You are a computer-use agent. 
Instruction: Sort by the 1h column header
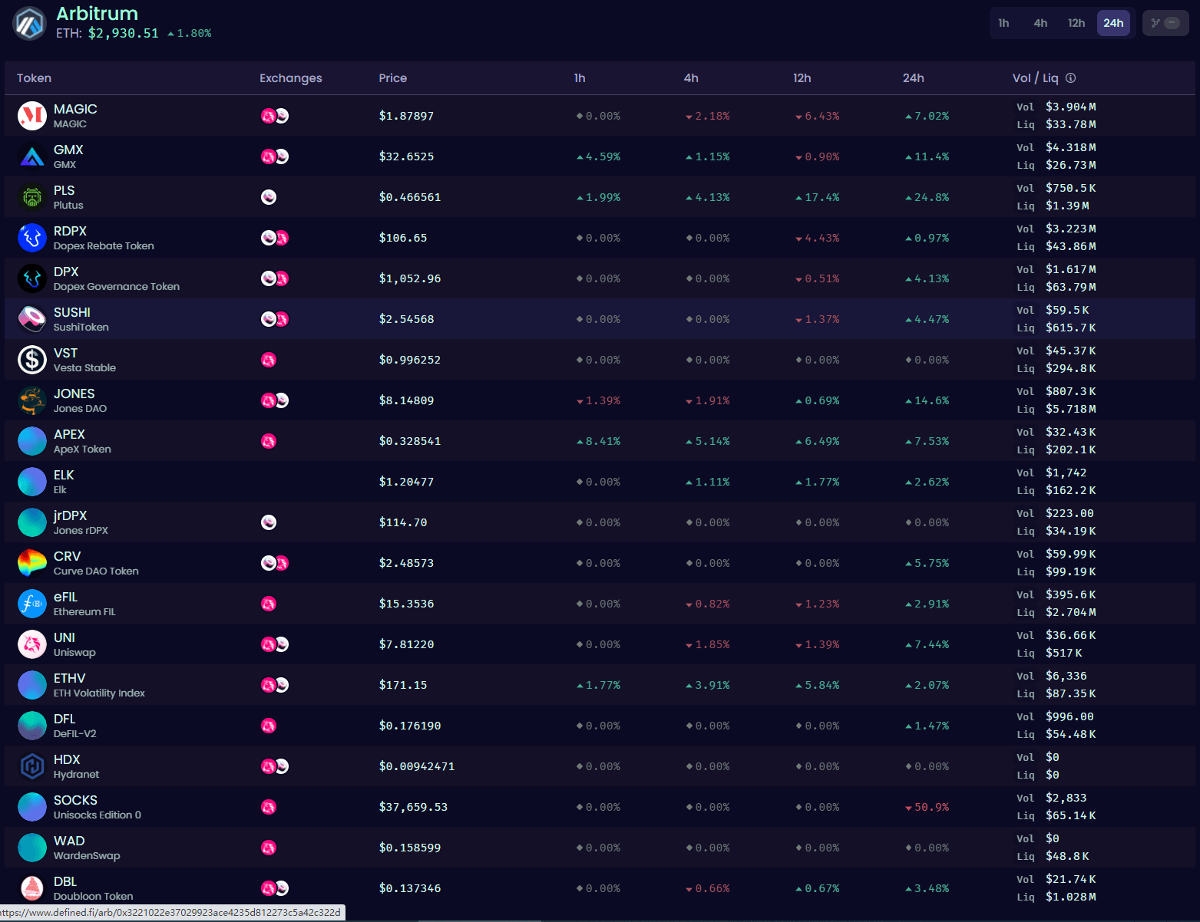580,77
